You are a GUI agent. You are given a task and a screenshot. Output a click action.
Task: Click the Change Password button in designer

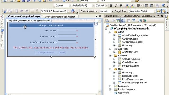(46, 52)
